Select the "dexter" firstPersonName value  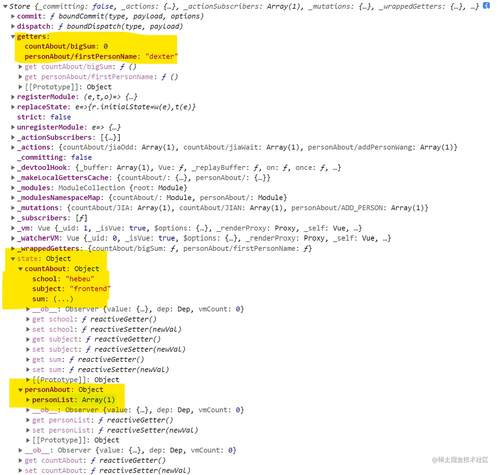161,56
